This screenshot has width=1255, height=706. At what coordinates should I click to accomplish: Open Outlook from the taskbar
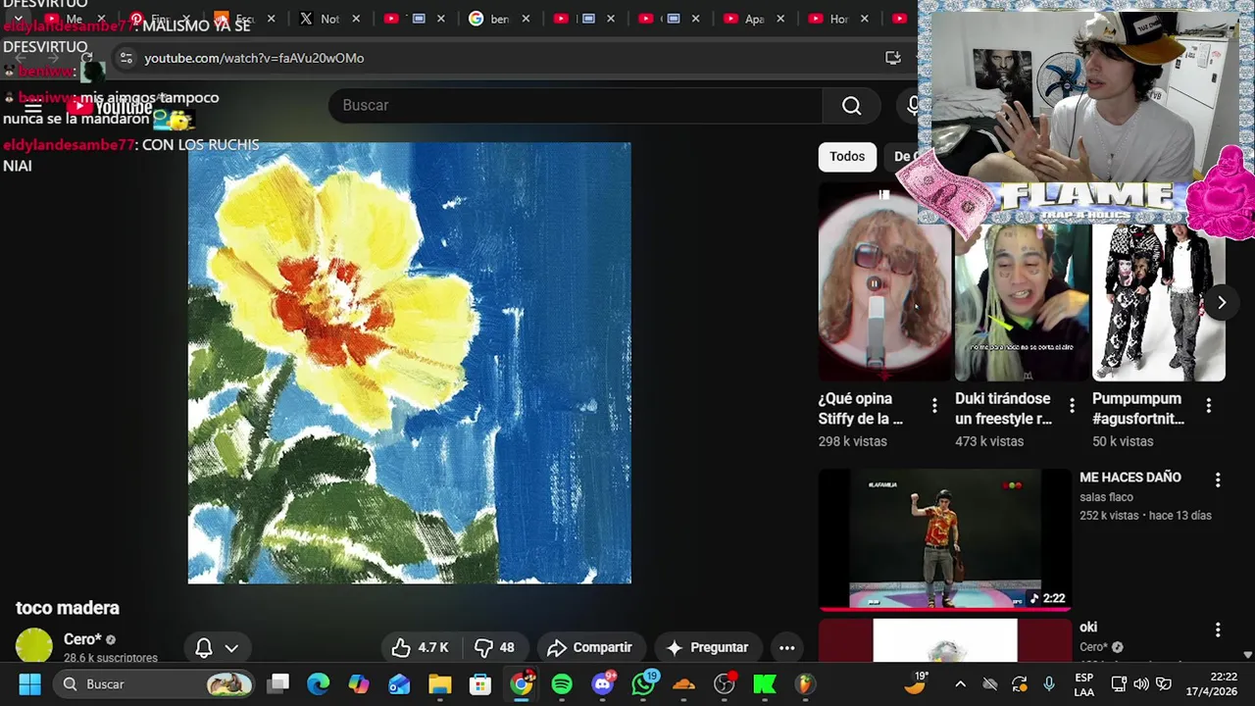pyautogui.click(x=399, y=683)
